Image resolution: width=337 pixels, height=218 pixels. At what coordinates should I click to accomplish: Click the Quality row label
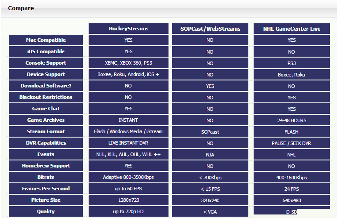click(46, 211)
